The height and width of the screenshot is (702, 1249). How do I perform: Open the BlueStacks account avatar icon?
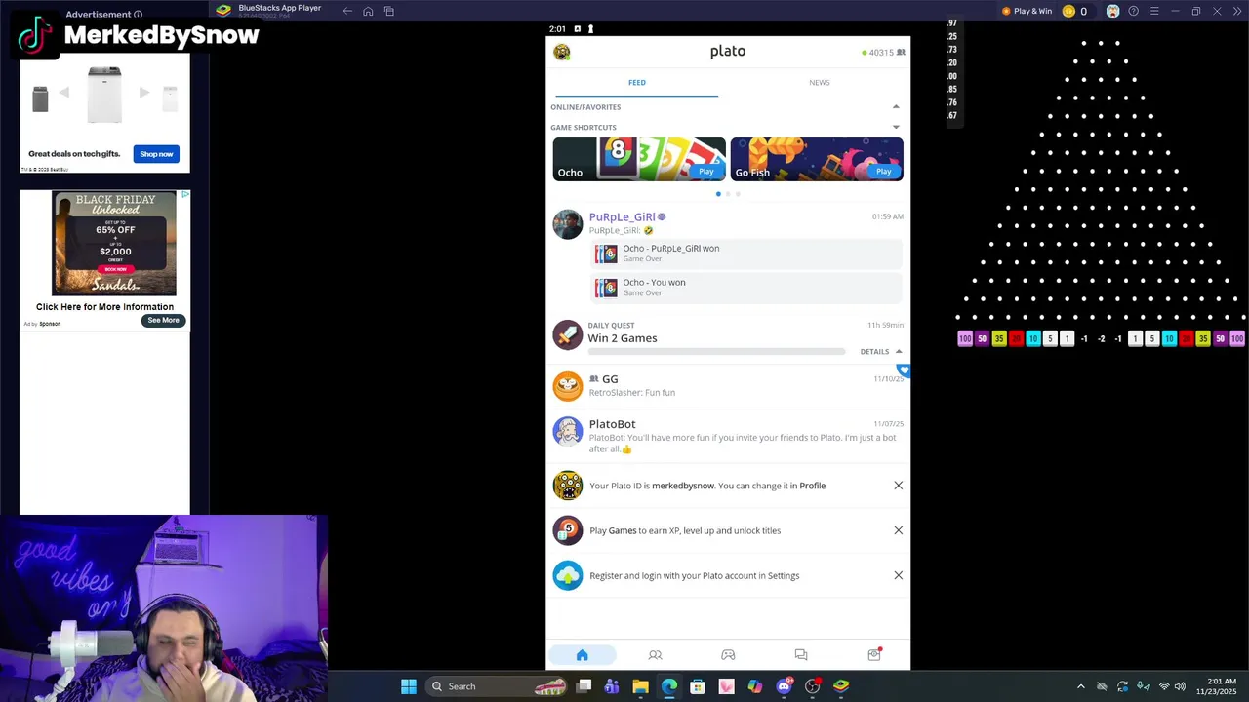[1112, 11]
